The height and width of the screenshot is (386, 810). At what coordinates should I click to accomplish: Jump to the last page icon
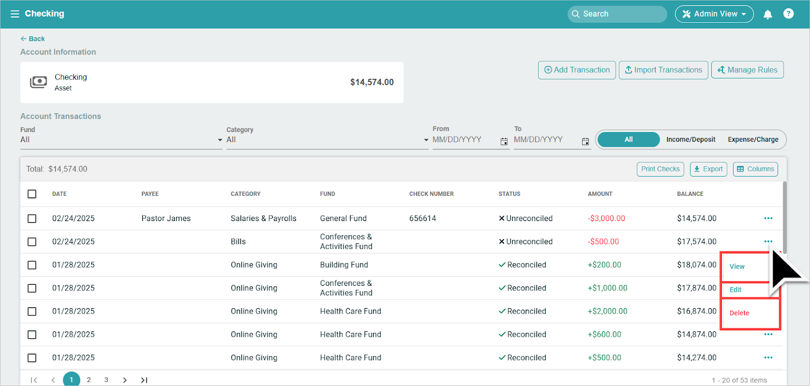(x=144, y=380)
